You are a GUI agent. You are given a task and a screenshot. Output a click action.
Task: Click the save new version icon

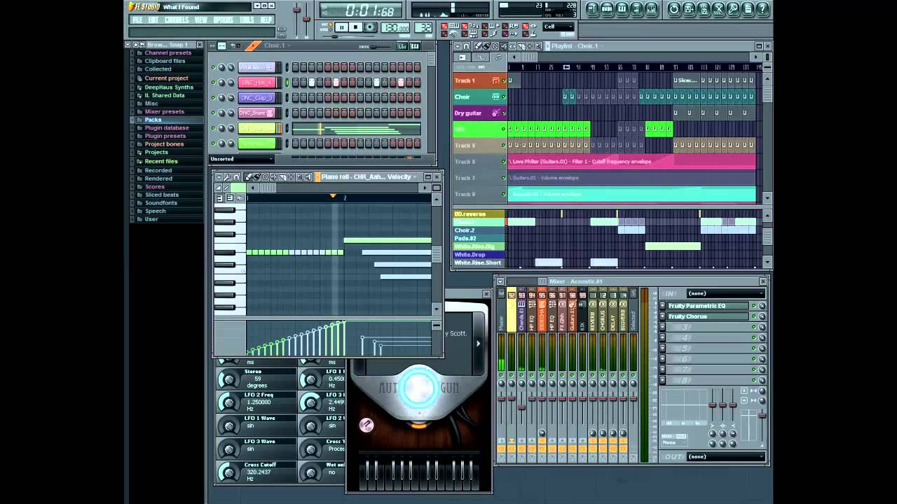click(x=688, y=9)
